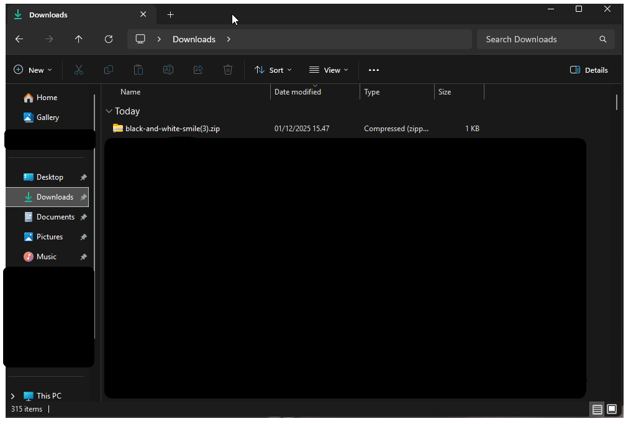The image size is (631, 424).
Task: Switch to details list view
Action: [x=597, y=409]
